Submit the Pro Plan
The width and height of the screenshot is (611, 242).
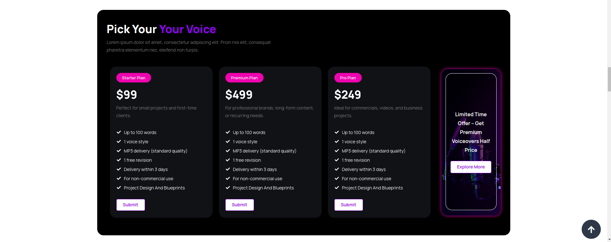[x=348, y=205]
